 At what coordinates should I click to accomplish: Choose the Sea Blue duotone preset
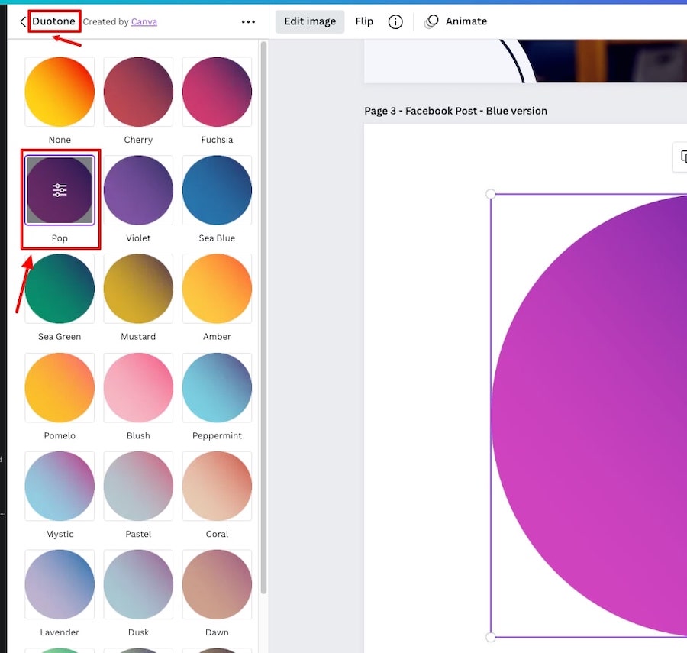[x=217, y=190]
